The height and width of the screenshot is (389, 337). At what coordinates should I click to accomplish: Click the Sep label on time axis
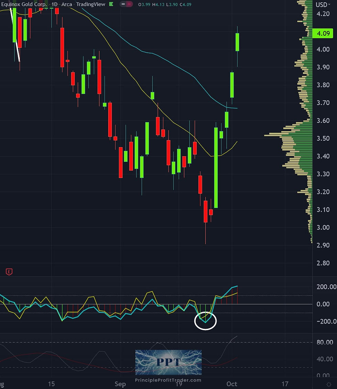[x=120, y=384]
